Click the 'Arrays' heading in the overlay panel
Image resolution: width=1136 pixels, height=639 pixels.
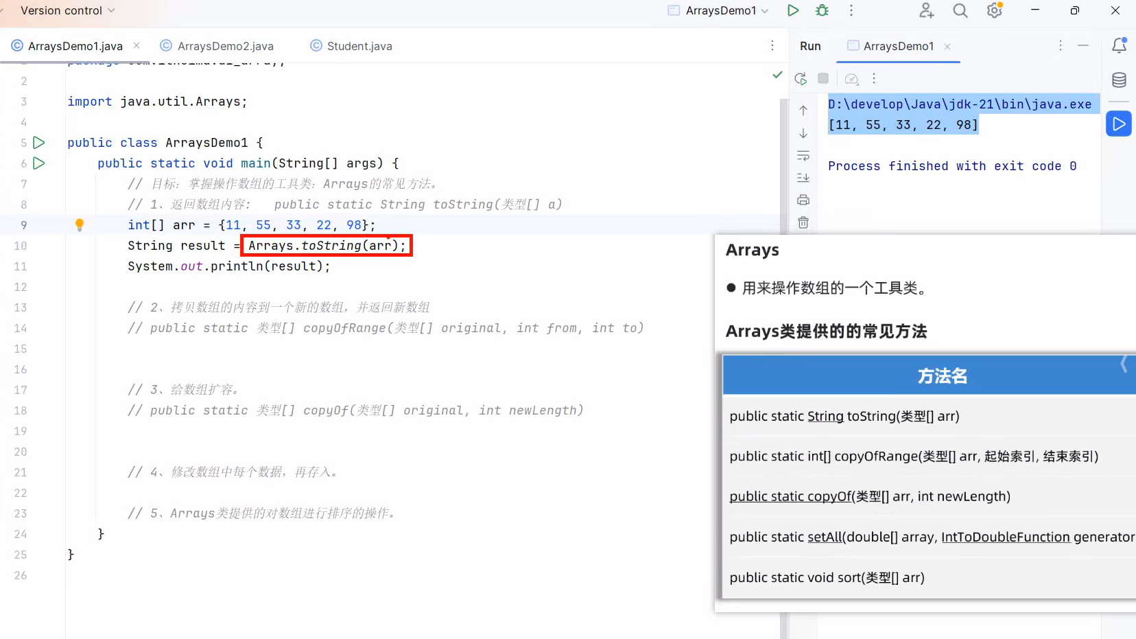(753, 250)
